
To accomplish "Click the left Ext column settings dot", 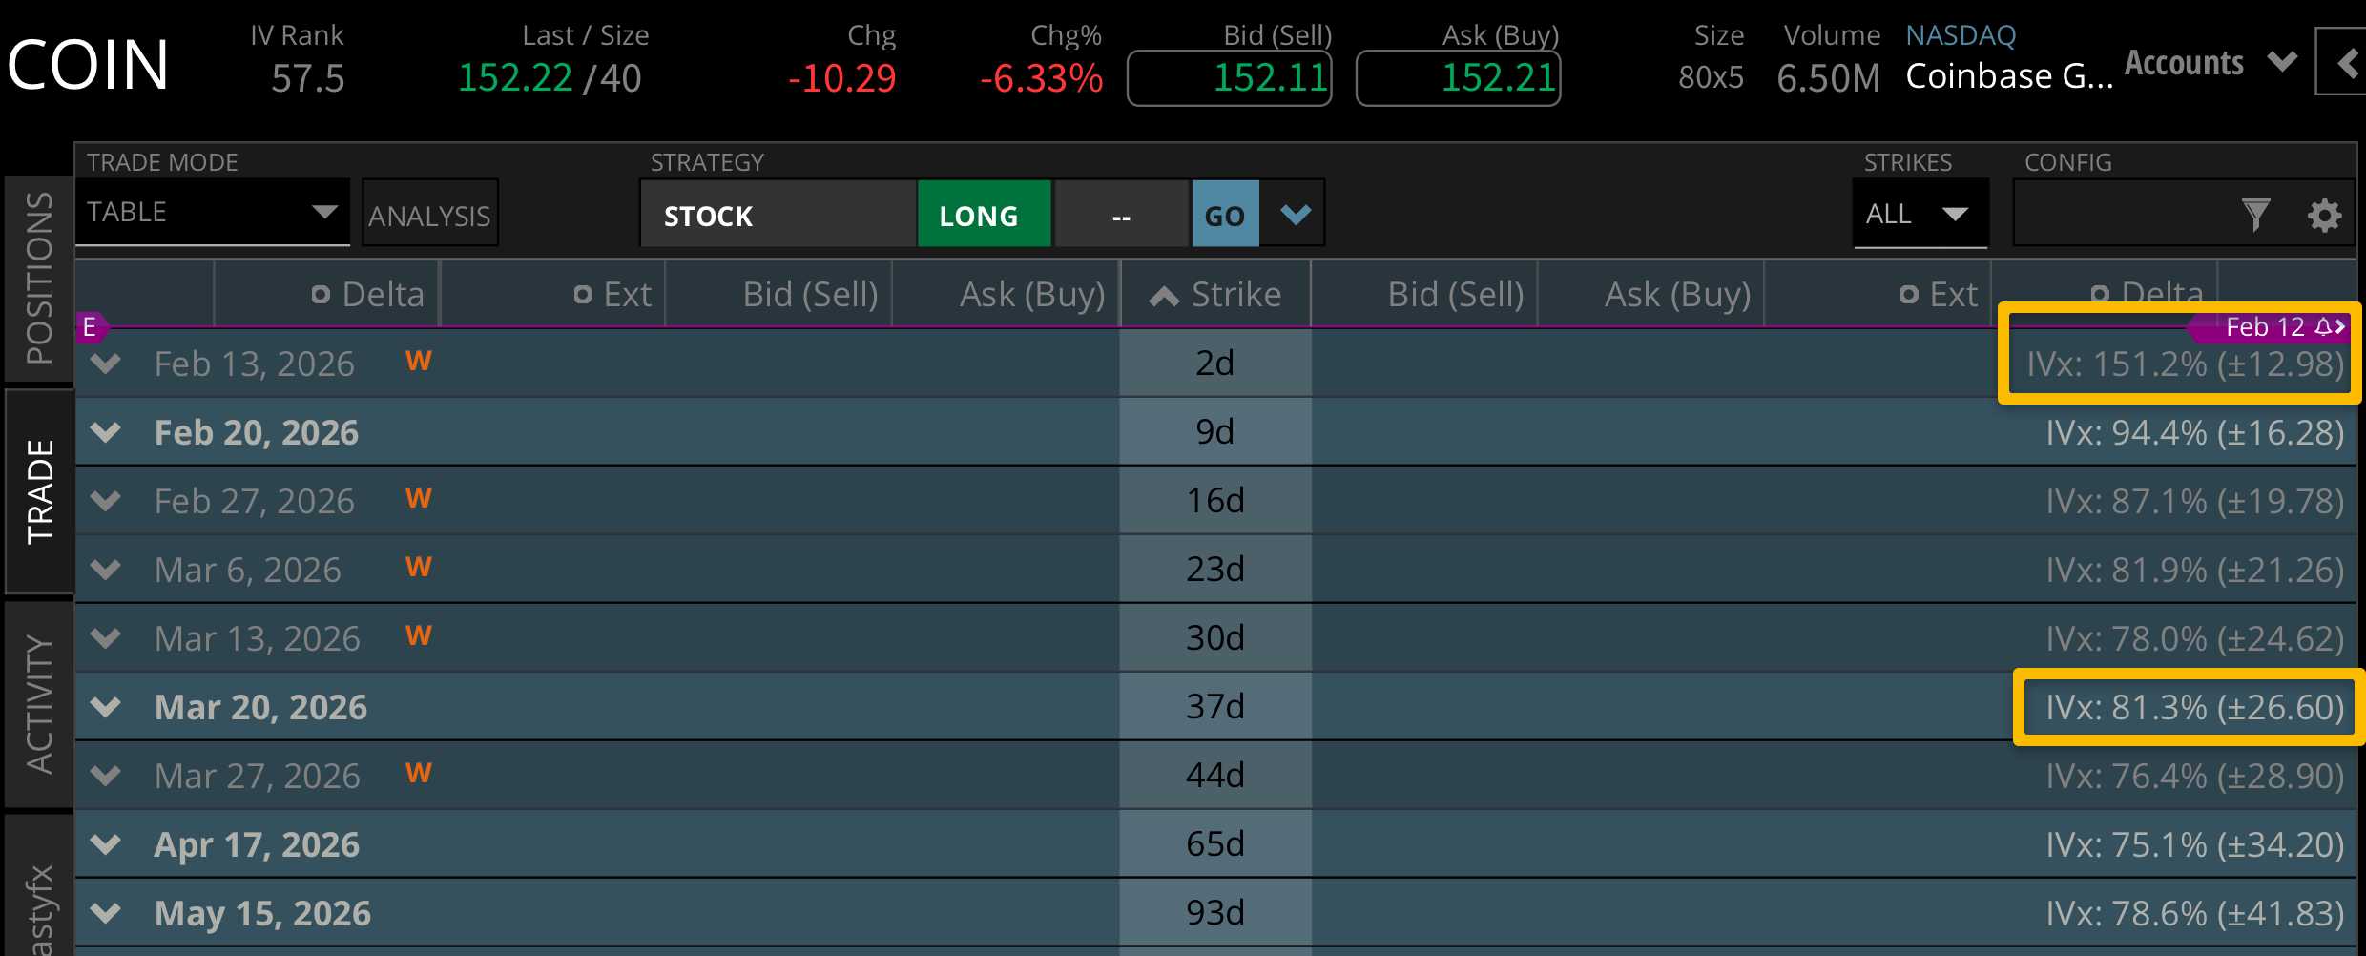I will pos(583,295).
